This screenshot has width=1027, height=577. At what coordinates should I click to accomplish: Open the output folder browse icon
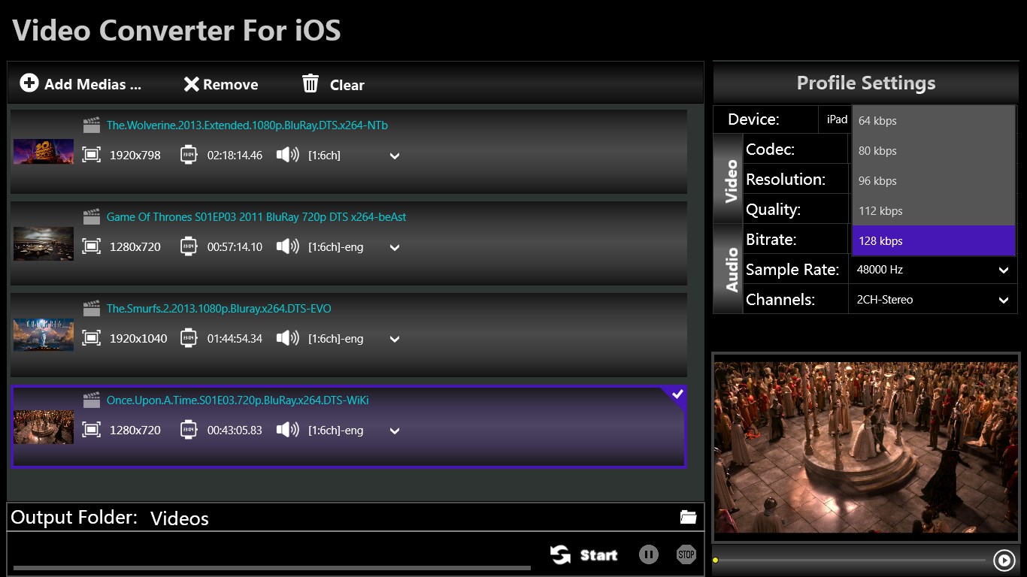point(688,516)
